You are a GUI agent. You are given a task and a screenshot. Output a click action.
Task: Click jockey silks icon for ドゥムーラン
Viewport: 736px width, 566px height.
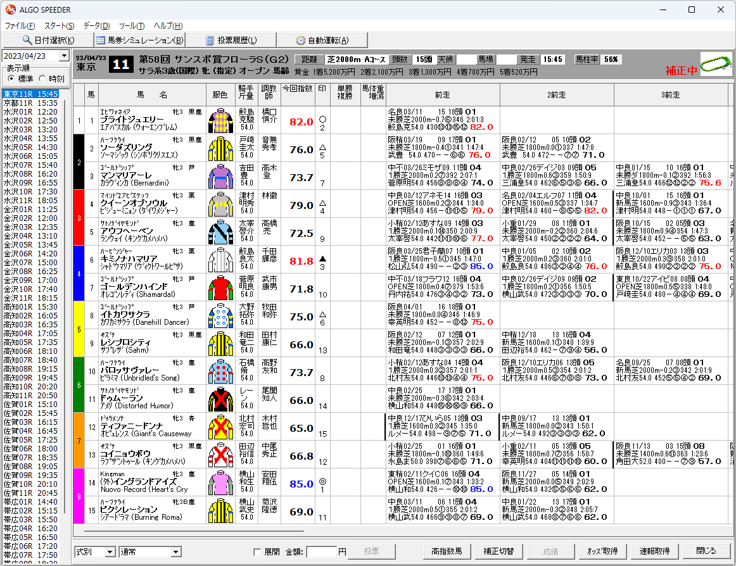pos(220,399)
